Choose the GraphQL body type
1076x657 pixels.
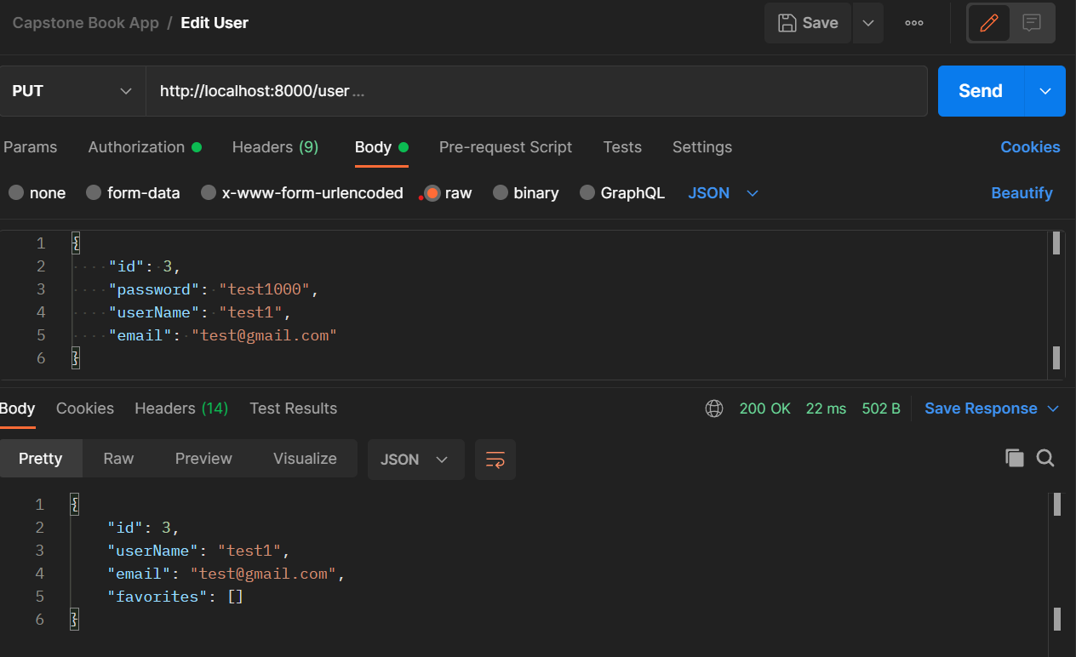[x=622, y=193]
